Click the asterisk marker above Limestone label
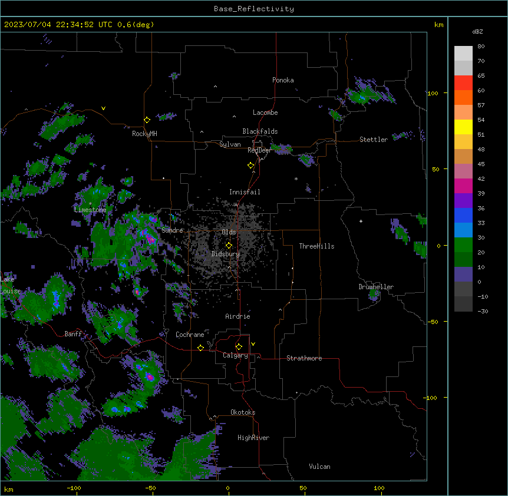The height and width of the screenshot is (496, 508). click(90, 204)
